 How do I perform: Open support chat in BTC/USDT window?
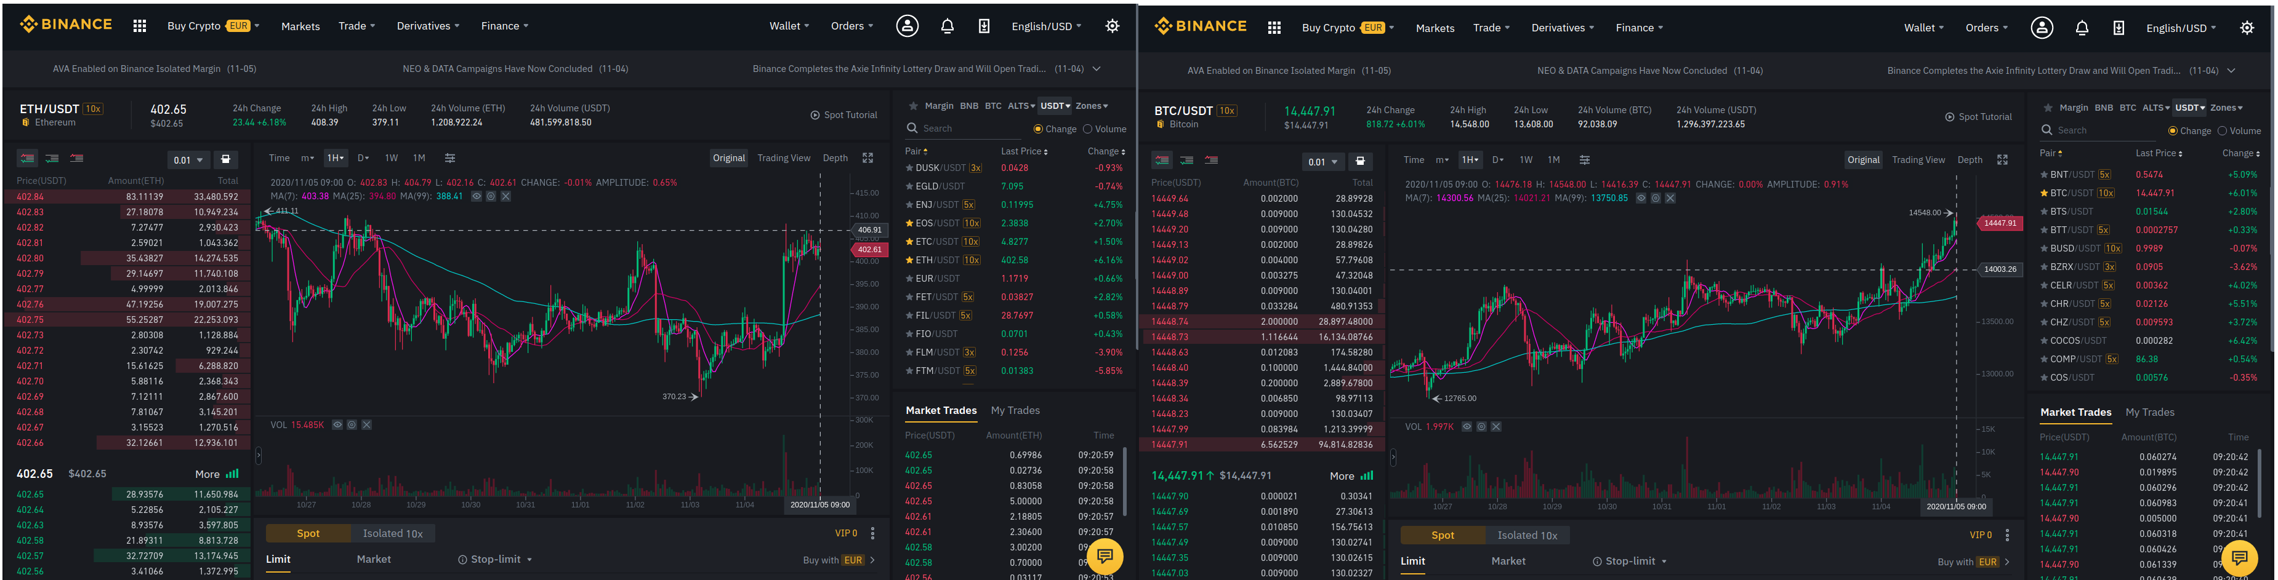click(x=2239, y=558)
